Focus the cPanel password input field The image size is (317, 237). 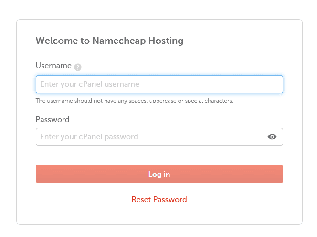coord(159,137)
